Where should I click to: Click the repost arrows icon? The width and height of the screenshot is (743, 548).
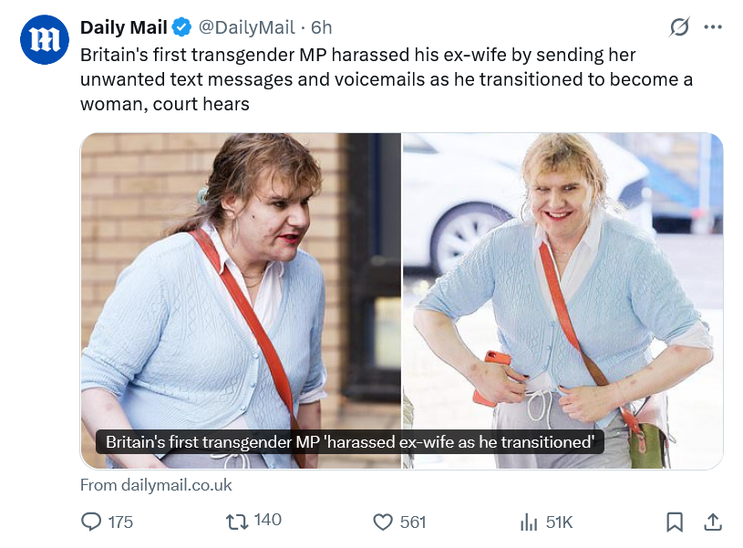(x=236, y=522)
